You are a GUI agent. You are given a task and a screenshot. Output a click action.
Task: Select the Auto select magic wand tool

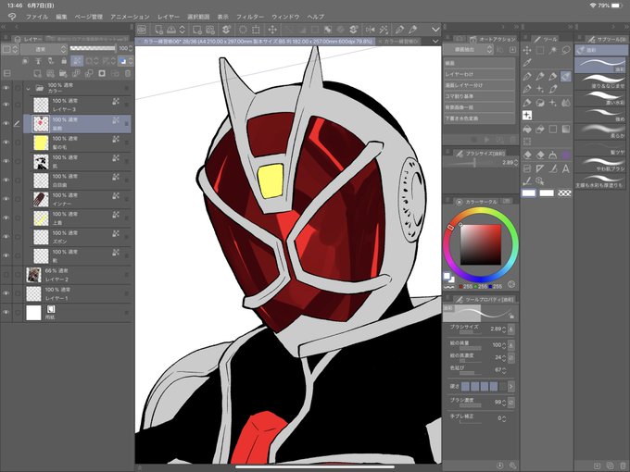click(x=553, y=50)
